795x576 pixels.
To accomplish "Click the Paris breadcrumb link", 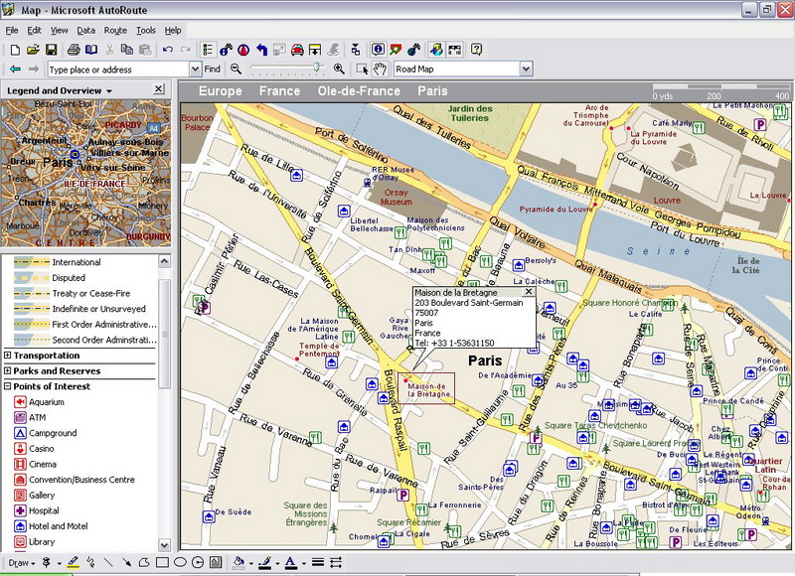I will 432,91.
